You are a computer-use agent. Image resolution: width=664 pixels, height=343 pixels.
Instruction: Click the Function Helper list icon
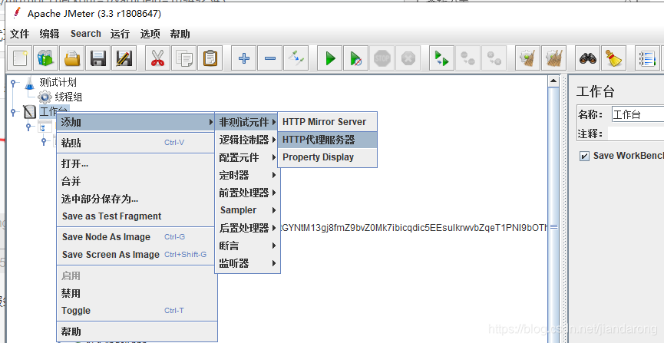pos(647,58)
